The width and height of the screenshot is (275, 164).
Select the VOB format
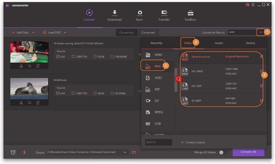pos(158,124)
